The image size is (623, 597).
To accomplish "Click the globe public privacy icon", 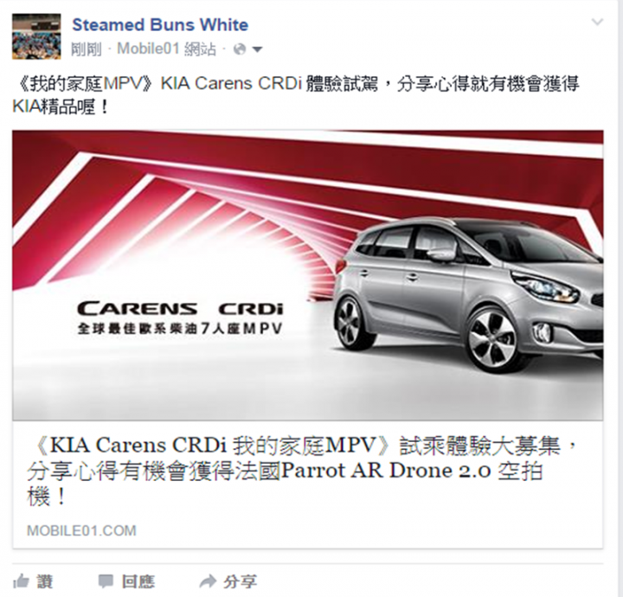I will pyautogui.click(x=240, y=49).
